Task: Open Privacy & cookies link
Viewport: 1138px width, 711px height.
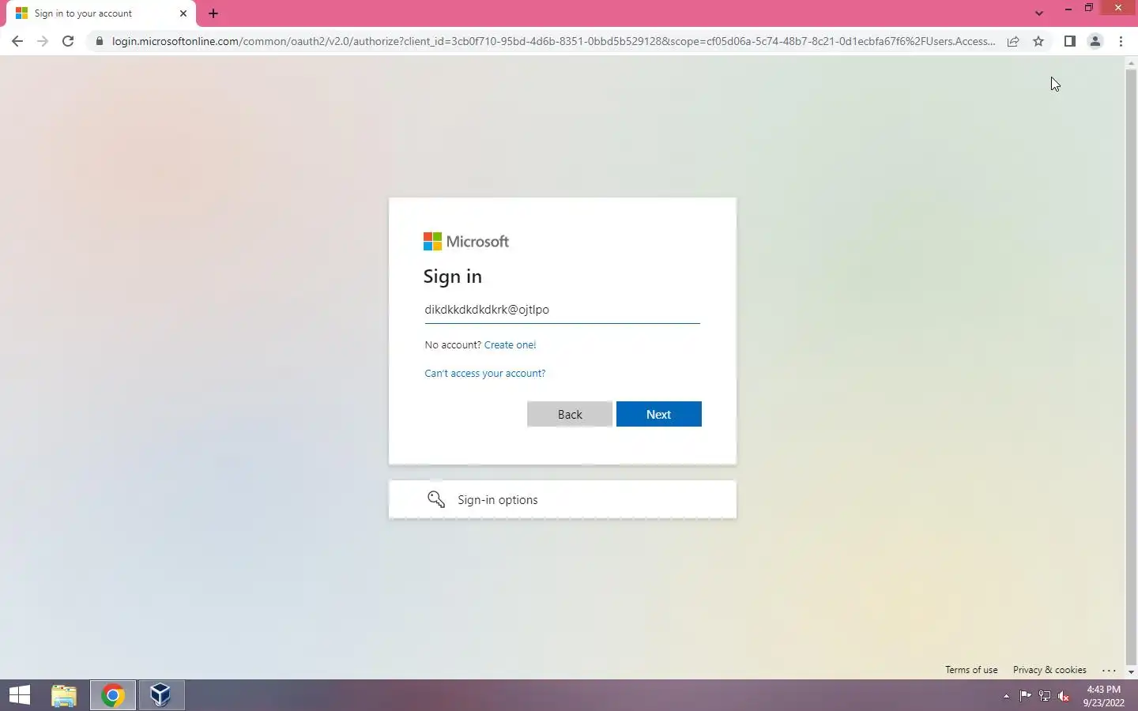Action: (1049, 670)
